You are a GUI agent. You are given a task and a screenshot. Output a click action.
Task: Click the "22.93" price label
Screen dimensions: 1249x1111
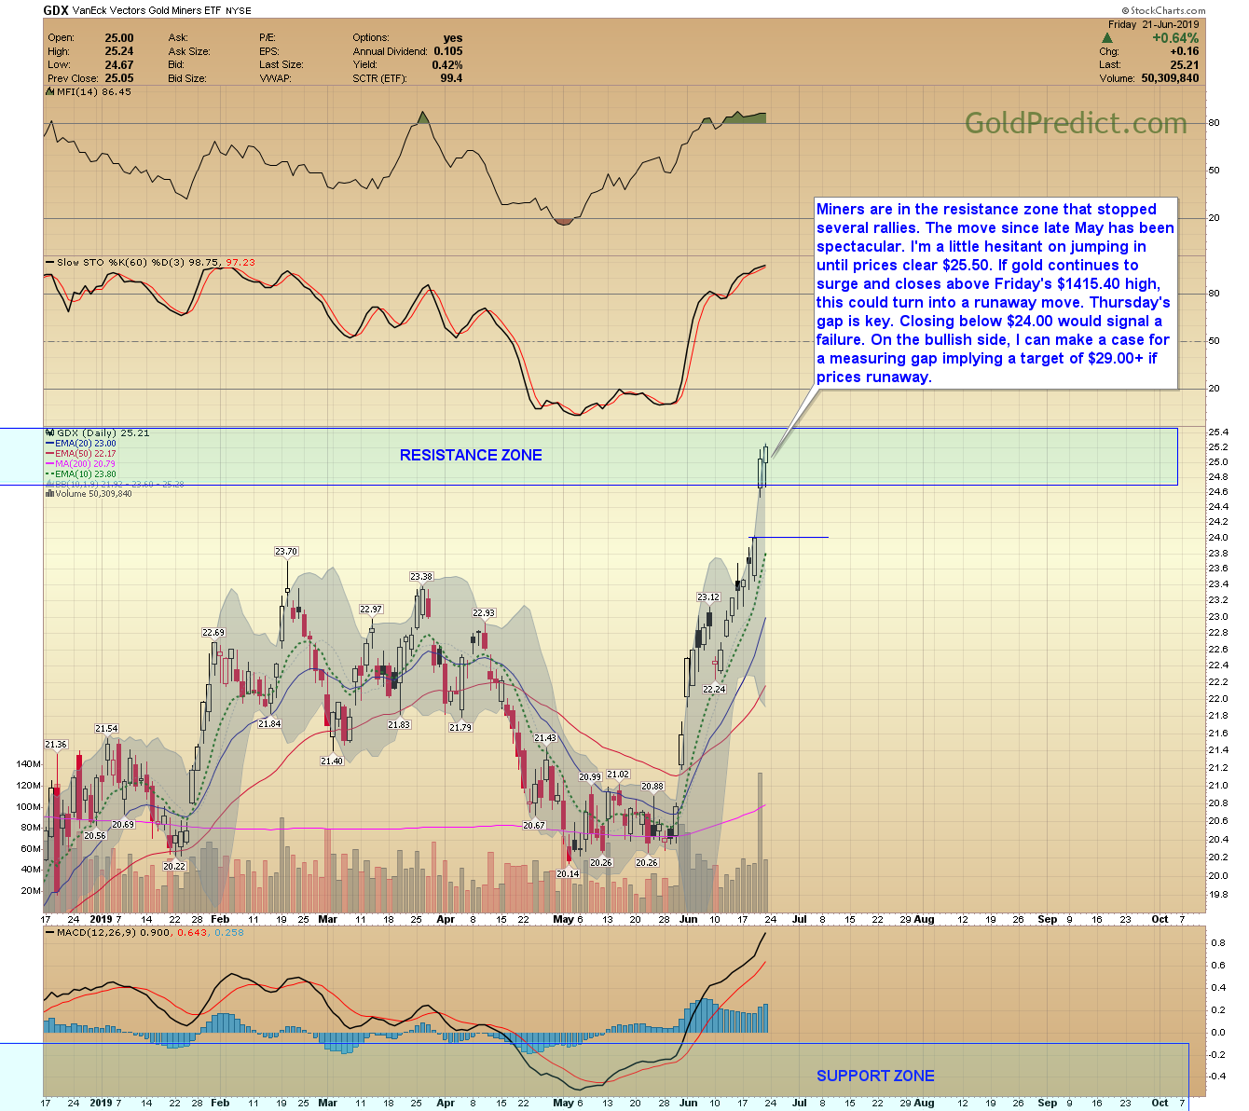tap(484, 613)
